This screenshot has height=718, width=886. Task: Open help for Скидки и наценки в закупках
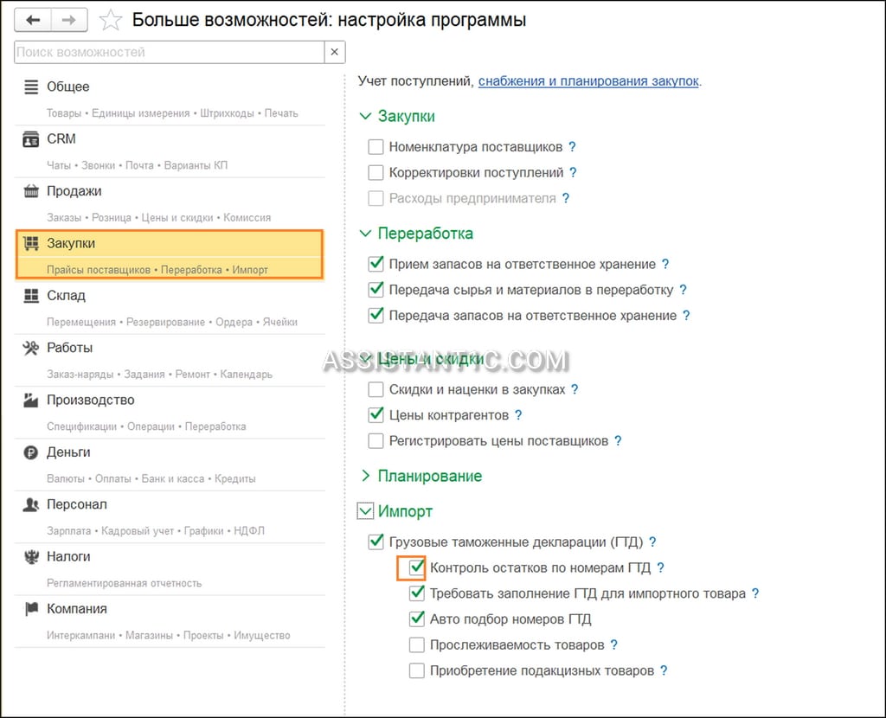point(575,389)
